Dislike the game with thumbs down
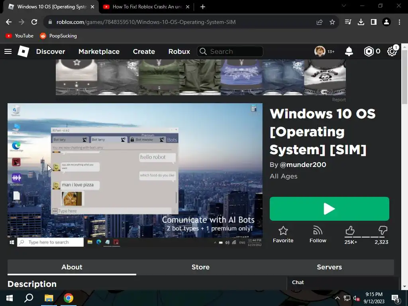Screen dimensions: 408x306 [383, 230]
